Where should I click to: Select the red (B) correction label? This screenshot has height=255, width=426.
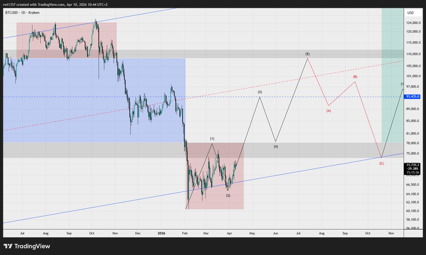pyautogui.click(x=355, y=77)
